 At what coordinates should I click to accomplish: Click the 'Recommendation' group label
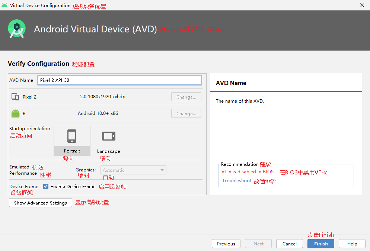[239, 164]
